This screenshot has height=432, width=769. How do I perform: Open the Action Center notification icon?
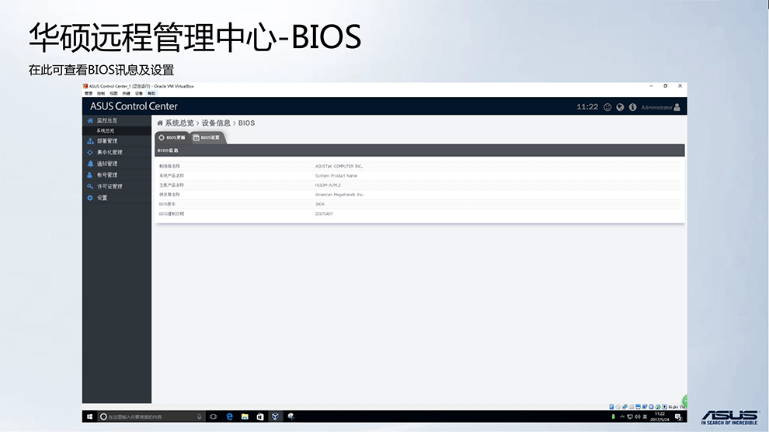tap(678, 416)
